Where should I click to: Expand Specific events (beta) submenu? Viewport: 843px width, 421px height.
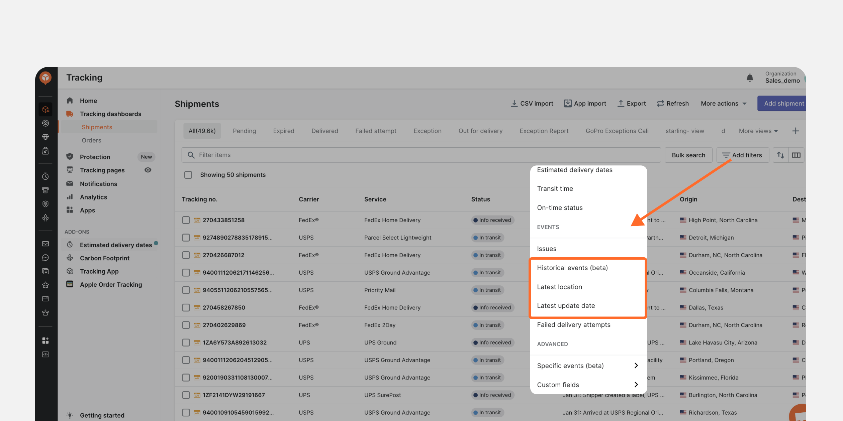[x=588, y=366]
